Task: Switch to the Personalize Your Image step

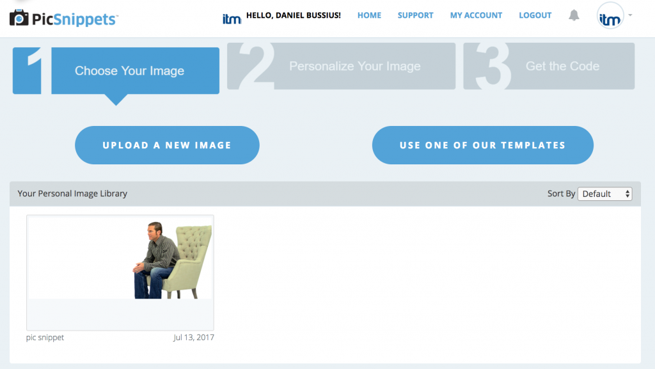Action: [355, 66]
